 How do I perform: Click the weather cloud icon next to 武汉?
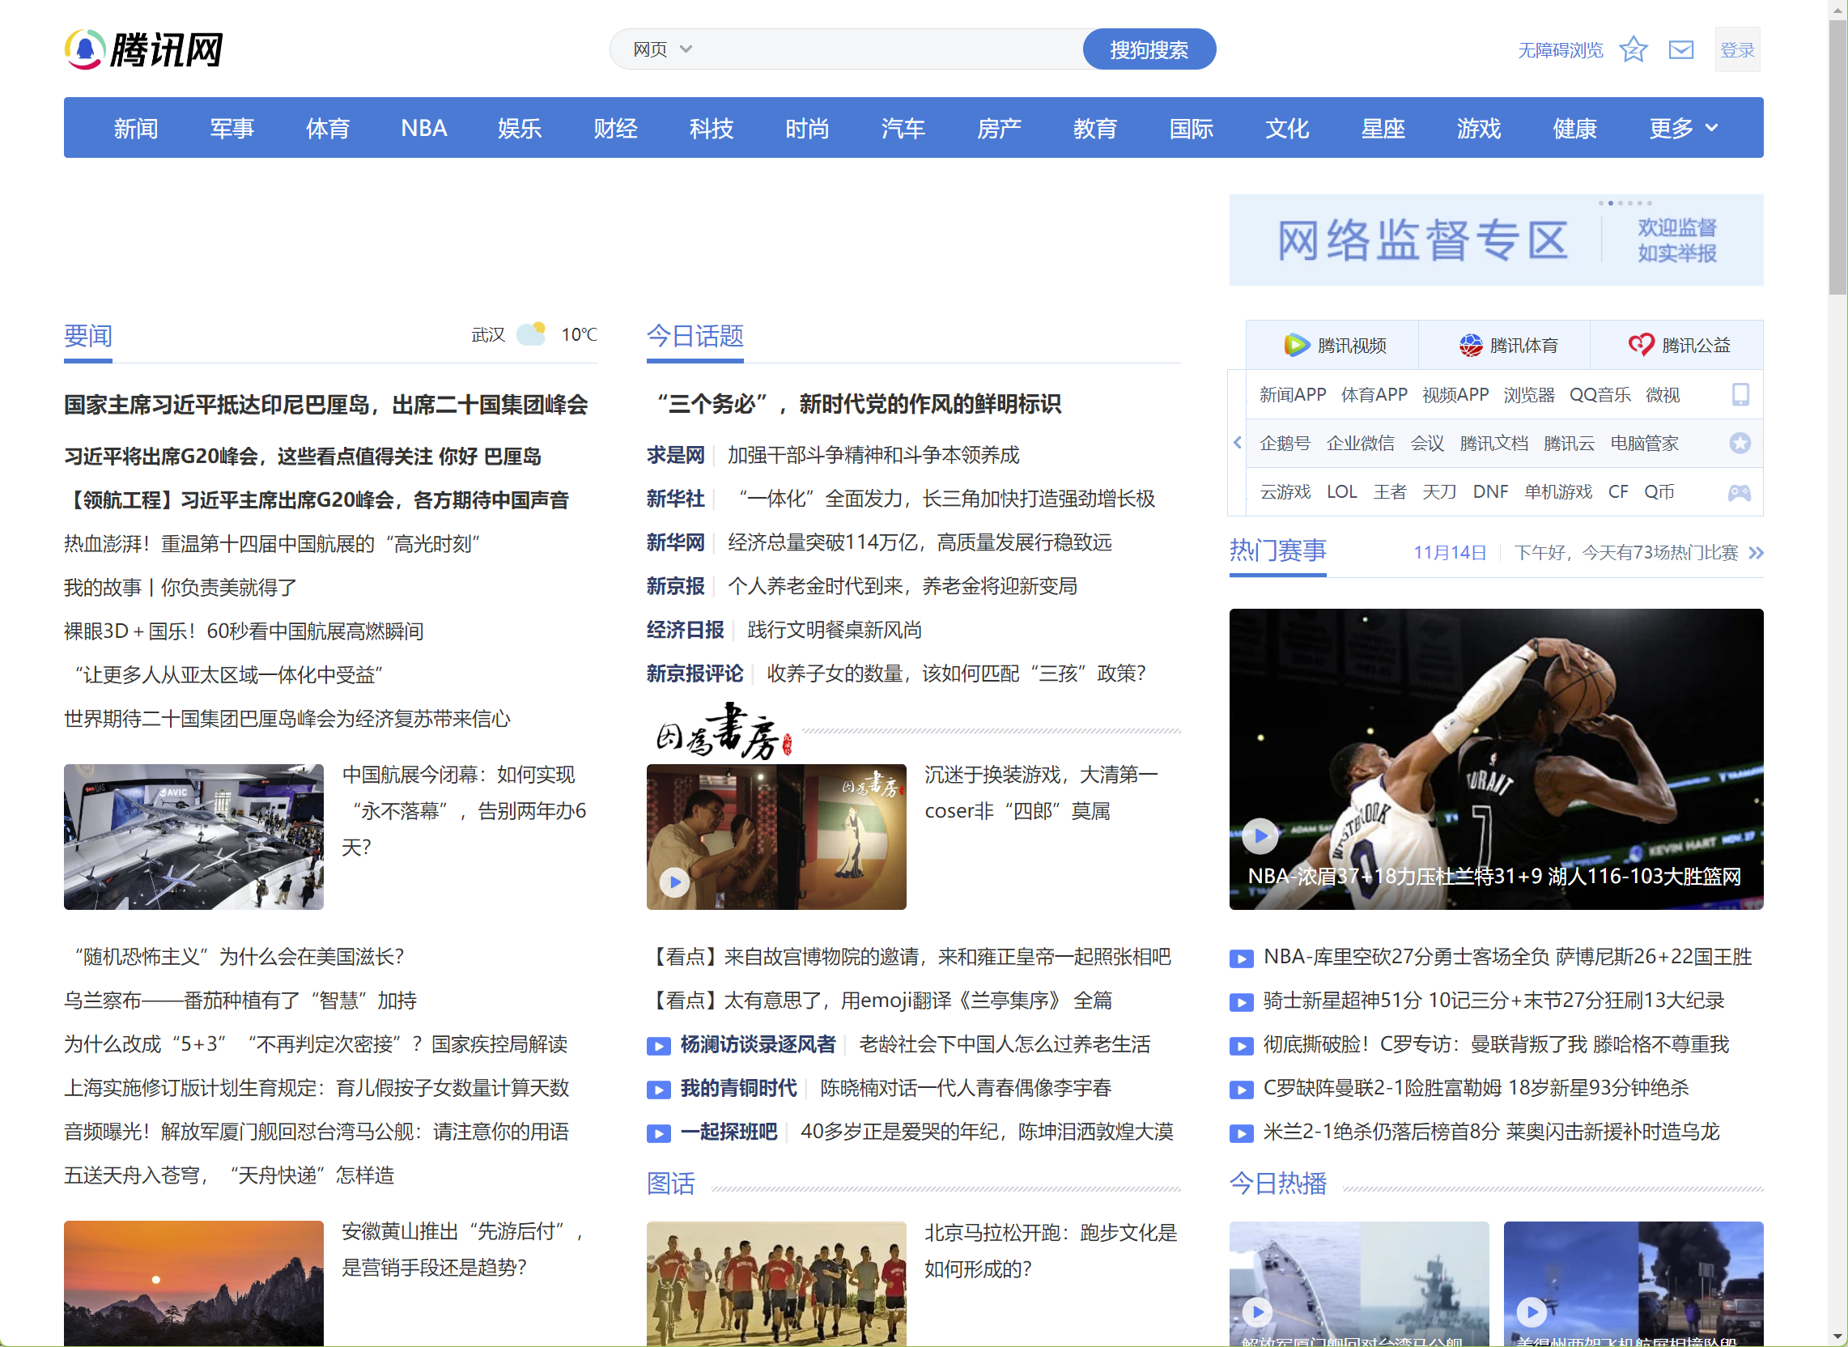(x=532, y=334)
